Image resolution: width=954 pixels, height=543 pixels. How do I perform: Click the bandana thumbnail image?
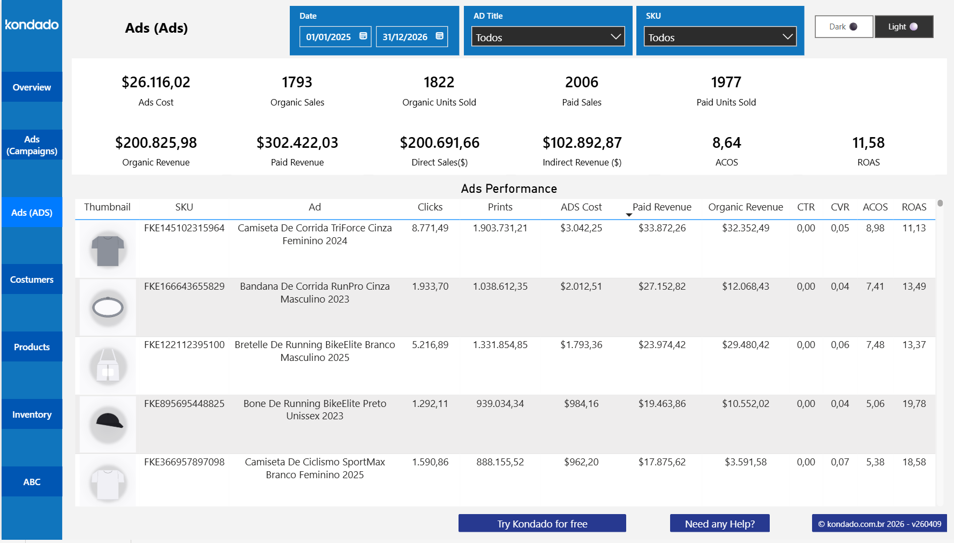[107, 307]
